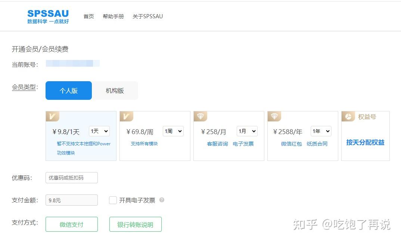This screenshot has height=241, width=401.
Task: Open the 1天 duration dropdown
Action: click(99, 131)
